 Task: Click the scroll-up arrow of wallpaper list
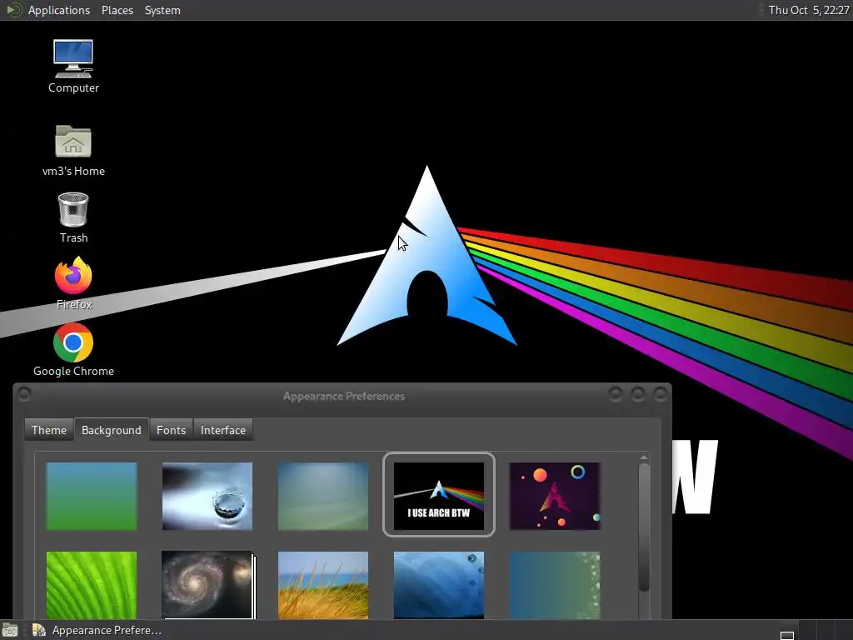[644, 457]
